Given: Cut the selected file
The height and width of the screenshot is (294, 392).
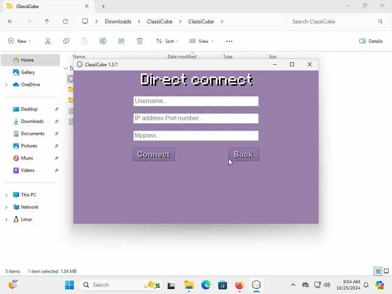Looking at the screenshot, I should coord(48,41).
